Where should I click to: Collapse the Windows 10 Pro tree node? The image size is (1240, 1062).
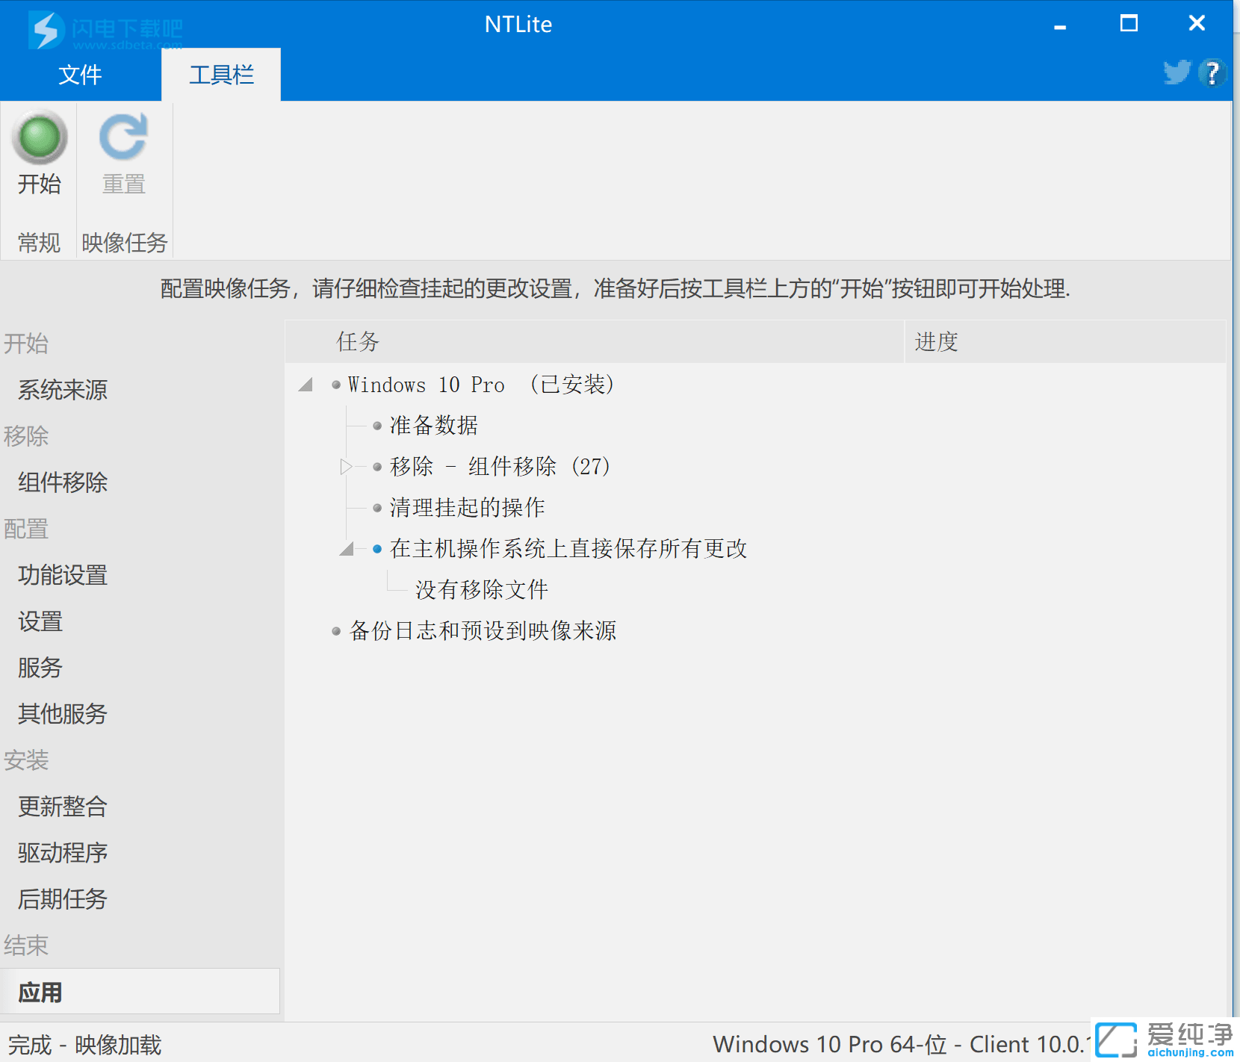(x=305, y=385)
